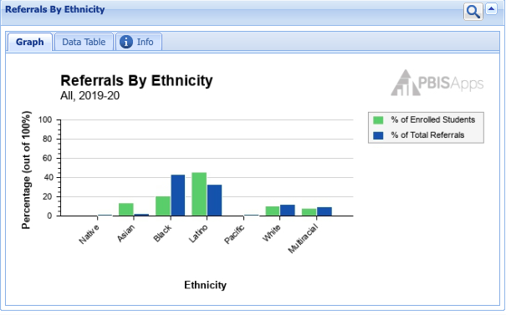Click the green Enrolled Students legend swatch
506x315 pixels.
point(378,120)
